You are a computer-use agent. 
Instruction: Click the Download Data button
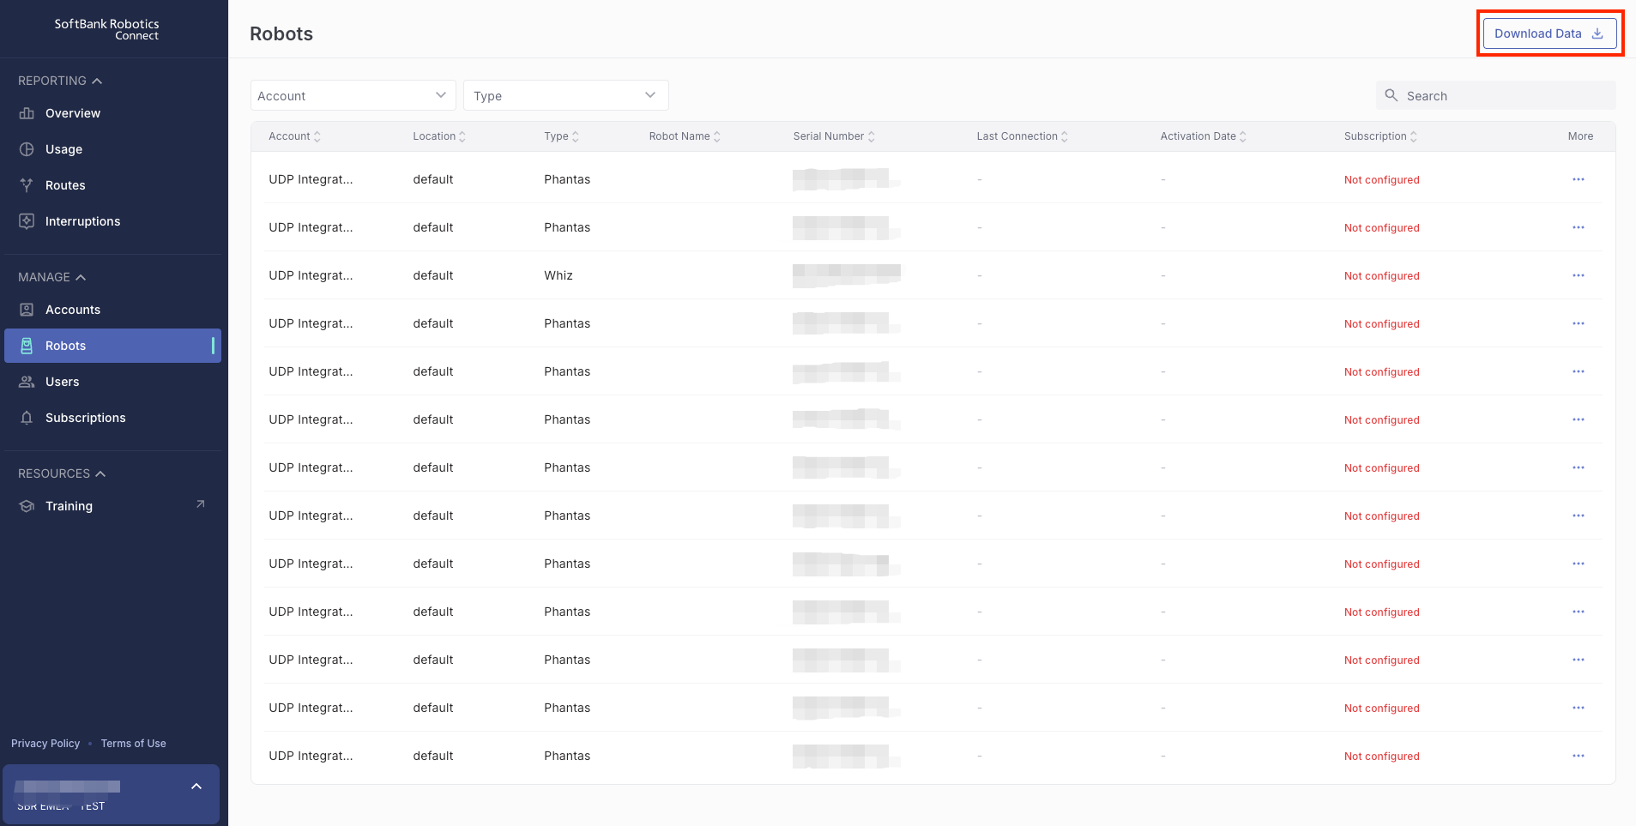1549,33
